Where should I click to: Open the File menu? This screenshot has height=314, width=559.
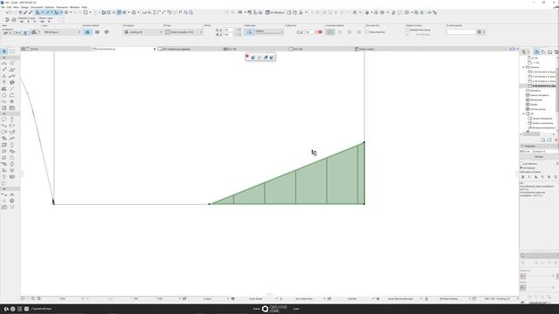pos(3,7)
